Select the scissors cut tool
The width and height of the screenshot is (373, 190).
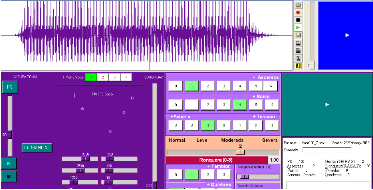pos(298,58)
